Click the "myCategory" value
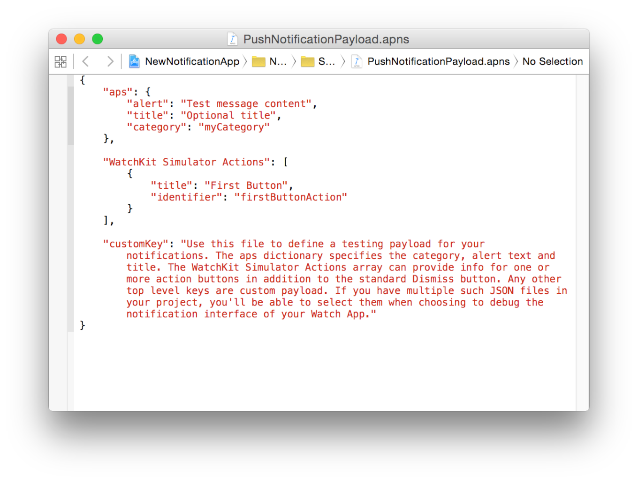Screen dimensions: 638x483 (x=234, y=127)
